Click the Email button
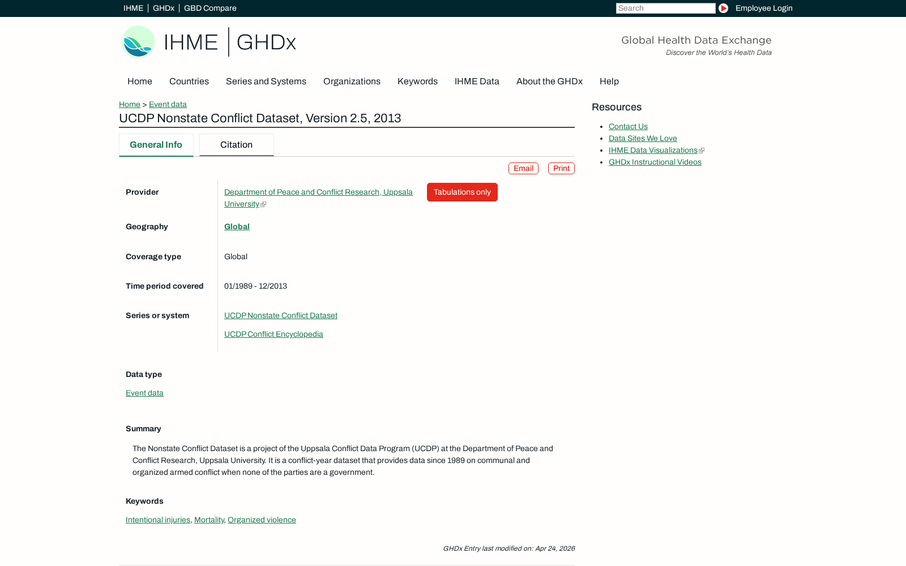906x566 pixels. click(x=523, y=168)
